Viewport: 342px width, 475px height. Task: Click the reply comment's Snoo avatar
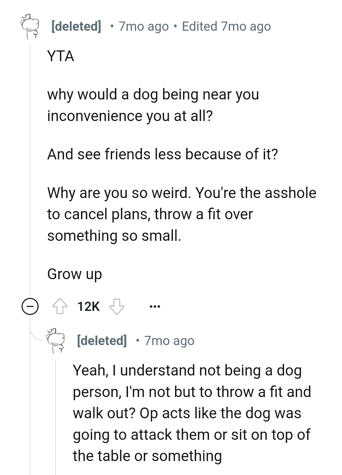pyautogui.click(x=56, y=342)
